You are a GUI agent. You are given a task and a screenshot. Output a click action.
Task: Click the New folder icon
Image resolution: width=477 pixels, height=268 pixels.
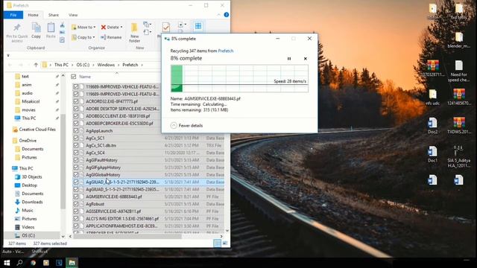pos(134,28)
